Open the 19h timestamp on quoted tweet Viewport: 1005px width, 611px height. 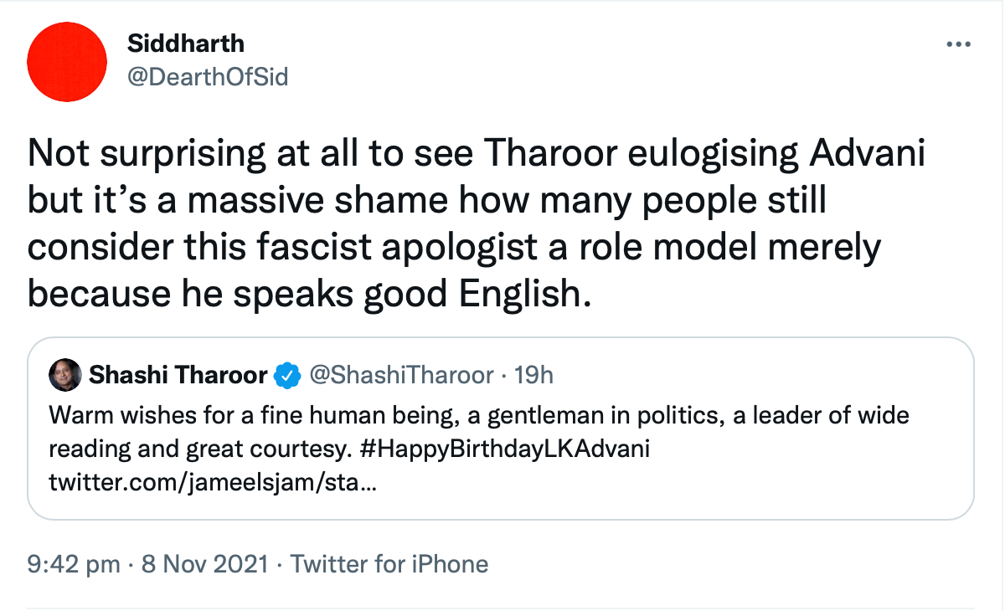[533, 376]
